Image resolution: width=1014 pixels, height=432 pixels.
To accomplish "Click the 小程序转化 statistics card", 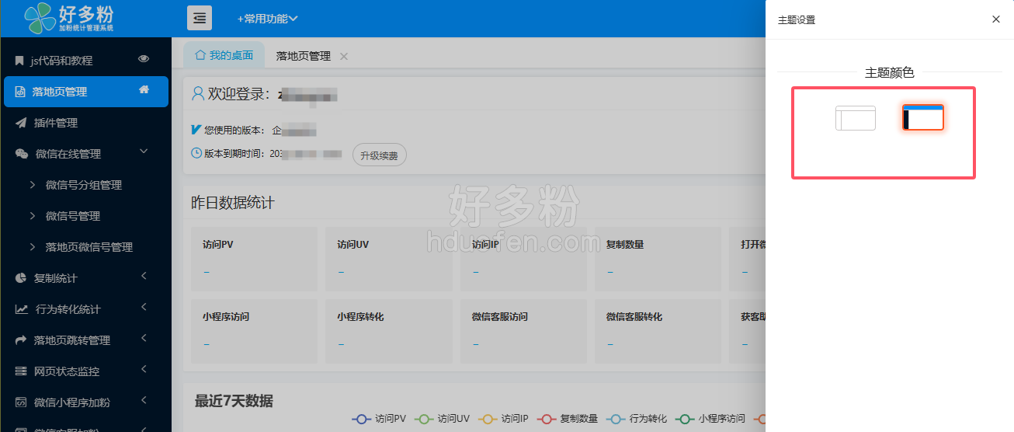I will pos(389,331).
